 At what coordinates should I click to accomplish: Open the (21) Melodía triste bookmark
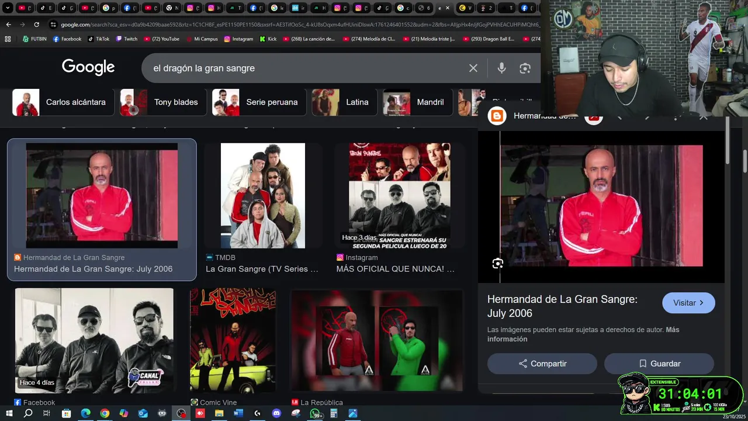pyautogui.click(x=430, y=39)
